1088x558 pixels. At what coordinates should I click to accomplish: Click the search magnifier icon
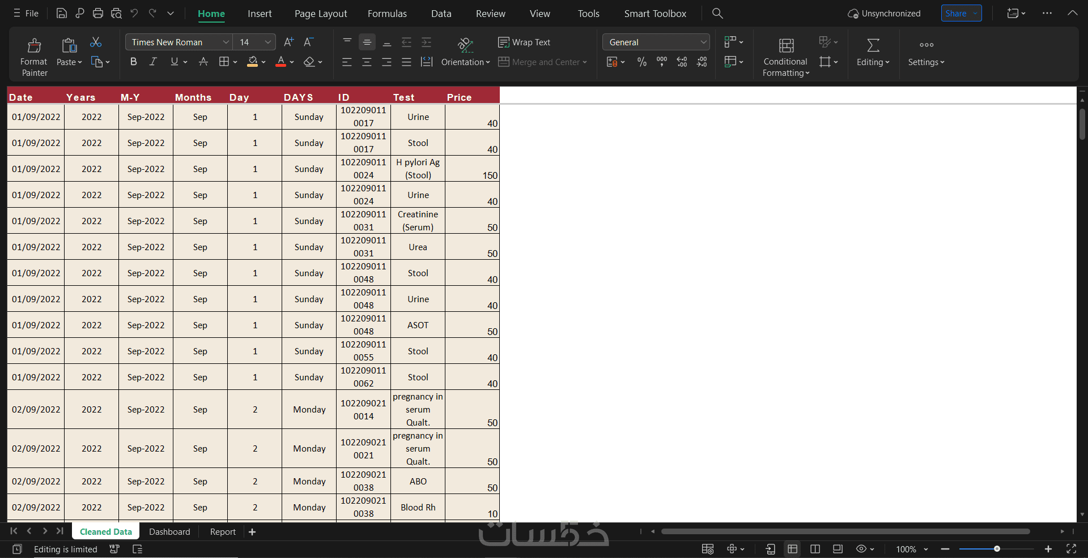coord(717,13)
